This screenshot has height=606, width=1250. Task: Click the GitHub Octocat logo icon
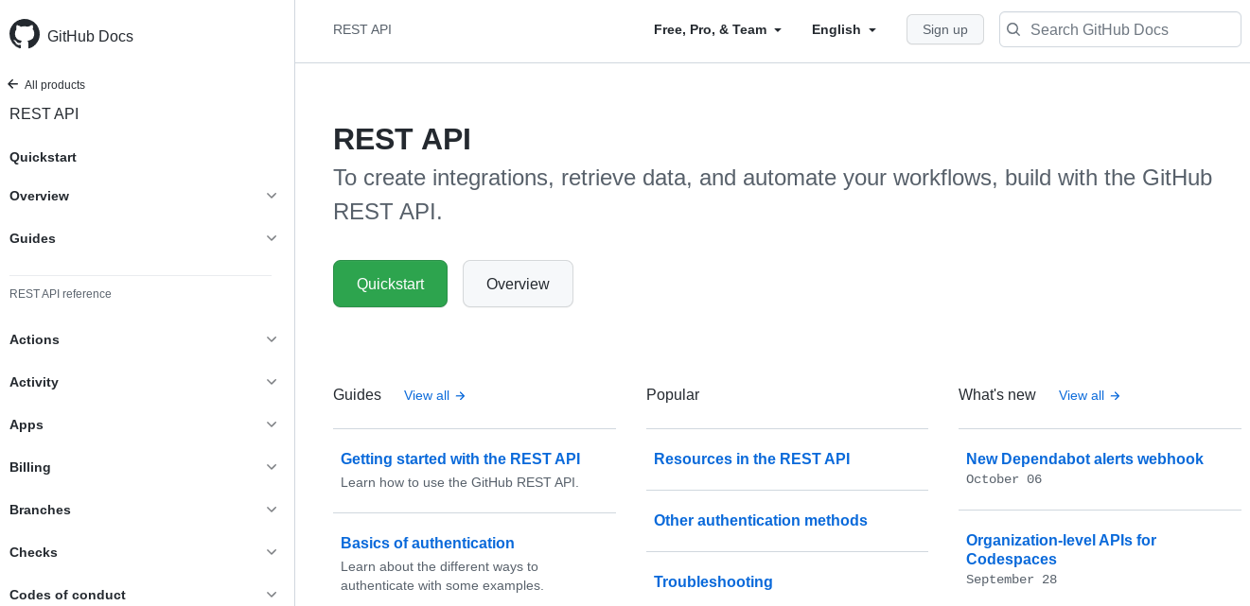25,34
